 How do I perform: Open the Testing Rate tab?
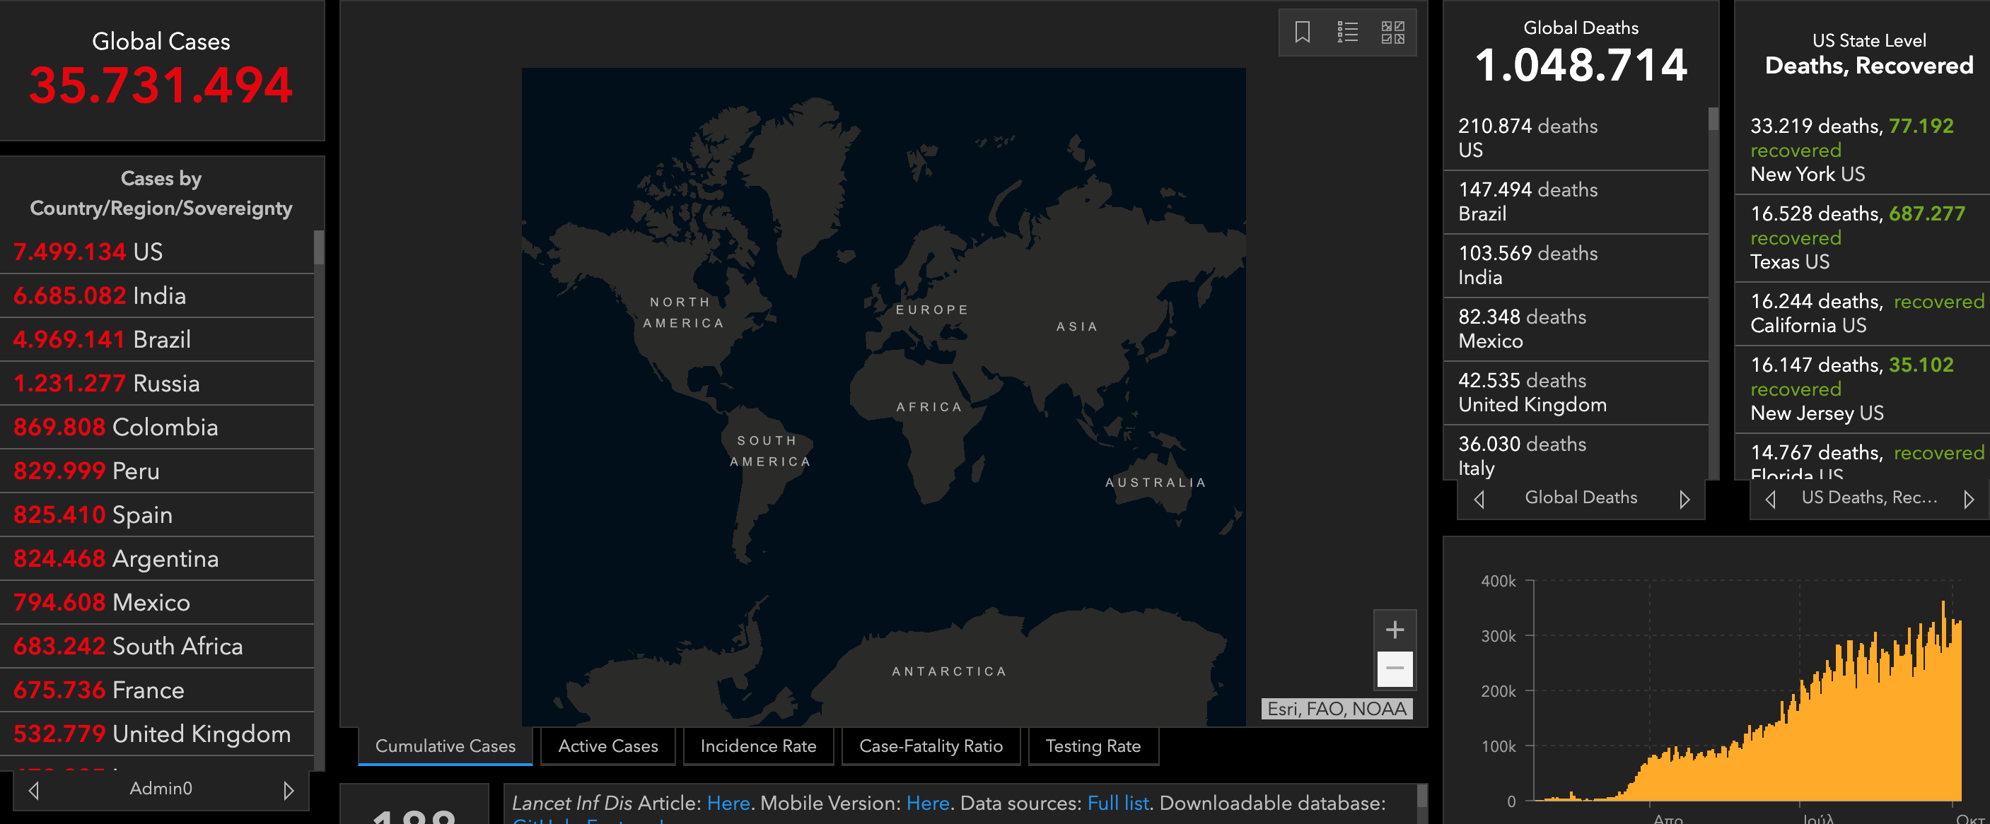1093,746
